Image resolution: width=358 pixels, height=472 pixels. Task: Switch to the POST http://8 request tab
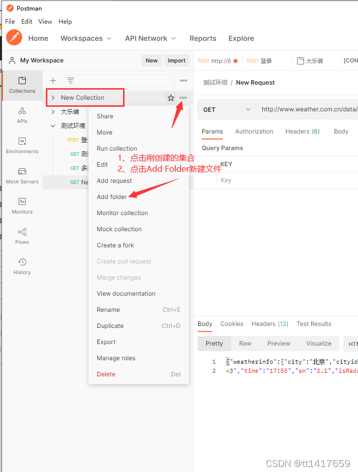(x=217, y=61)
